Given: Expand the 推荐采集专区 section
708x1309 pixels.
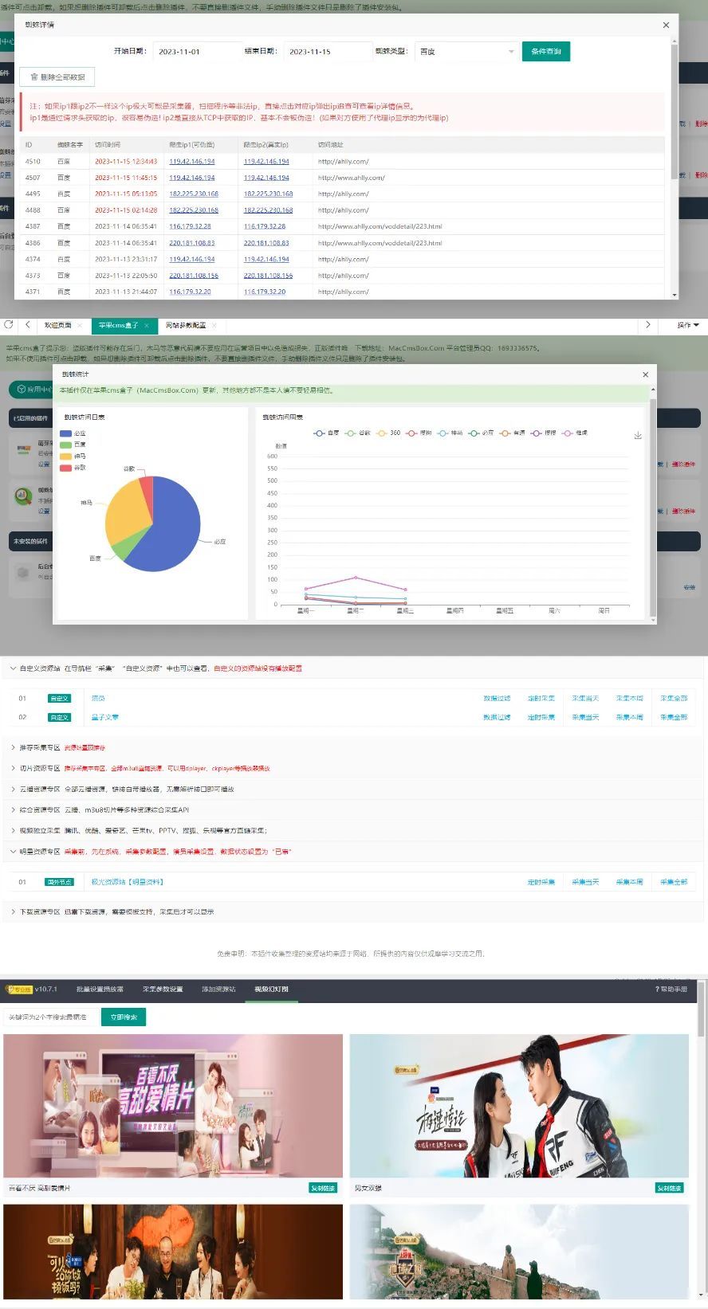Looking at the screenshot, I should coord(13,747).
